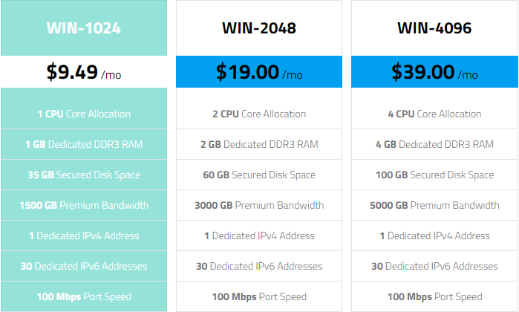Image resolution: width=519 pixels, height=312 pixels.
Task: Select the WIN-4096 plan header
Action: point(434,28)
